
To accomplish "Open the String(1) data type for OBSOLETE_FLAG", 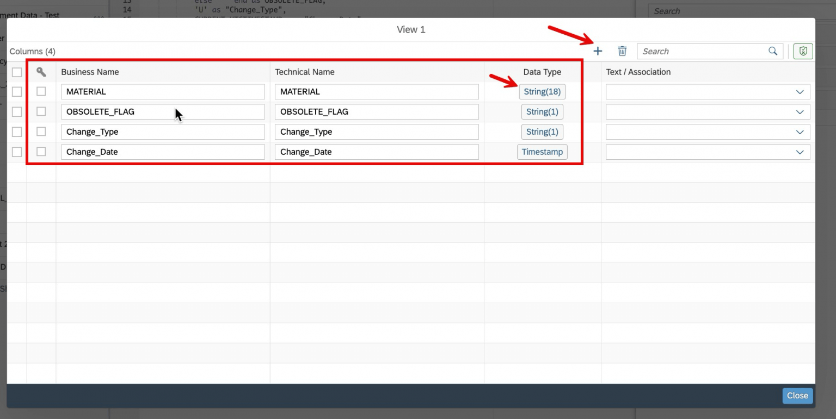I will [542, 111].
